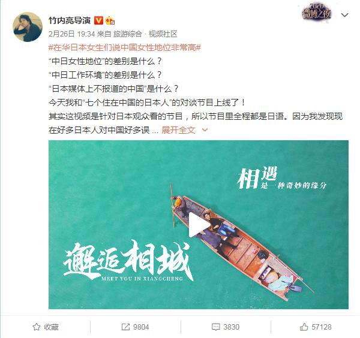
Task: Click the 收藏 favorite button
Action: pos(46,327)
